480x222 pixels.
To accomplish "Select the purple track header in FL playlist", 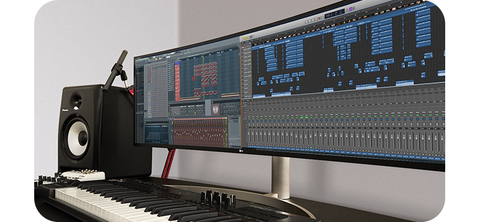I will click(177, 63).
